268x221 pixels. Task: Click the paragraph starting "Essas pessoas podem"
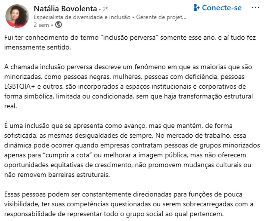point(123,204)
